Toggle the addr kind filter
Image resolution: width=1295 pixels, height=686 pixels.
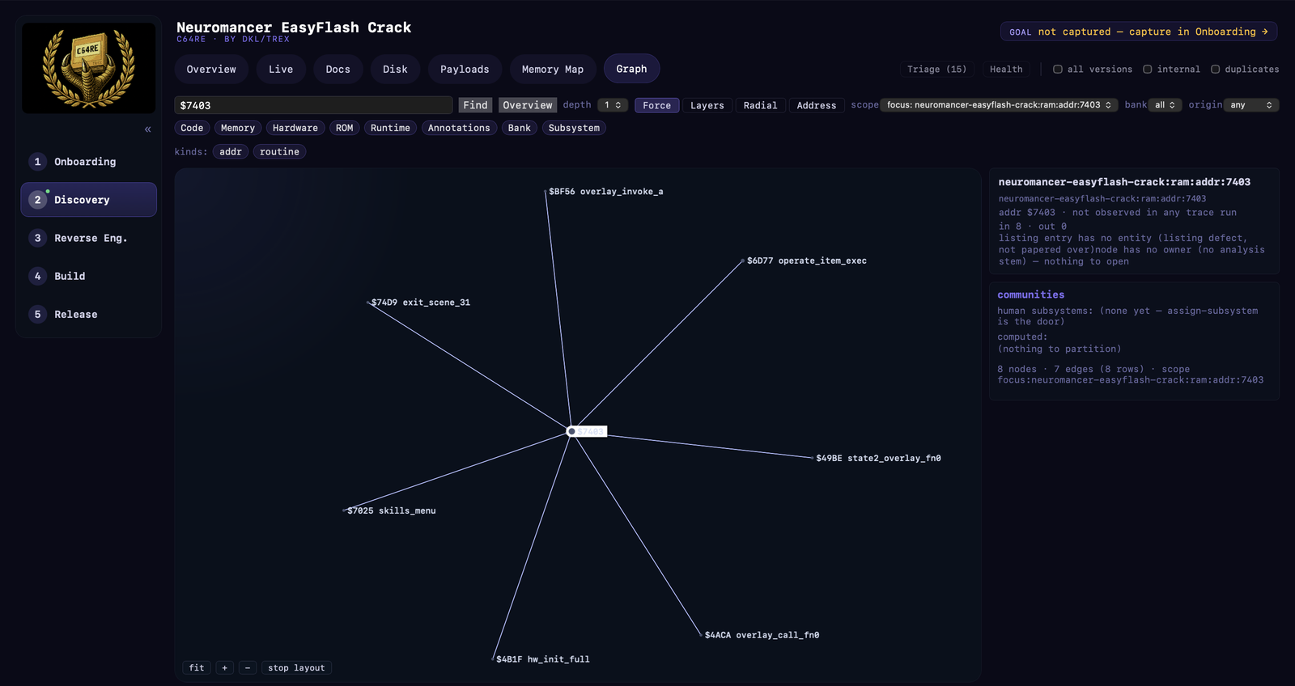tap(231, 152)
